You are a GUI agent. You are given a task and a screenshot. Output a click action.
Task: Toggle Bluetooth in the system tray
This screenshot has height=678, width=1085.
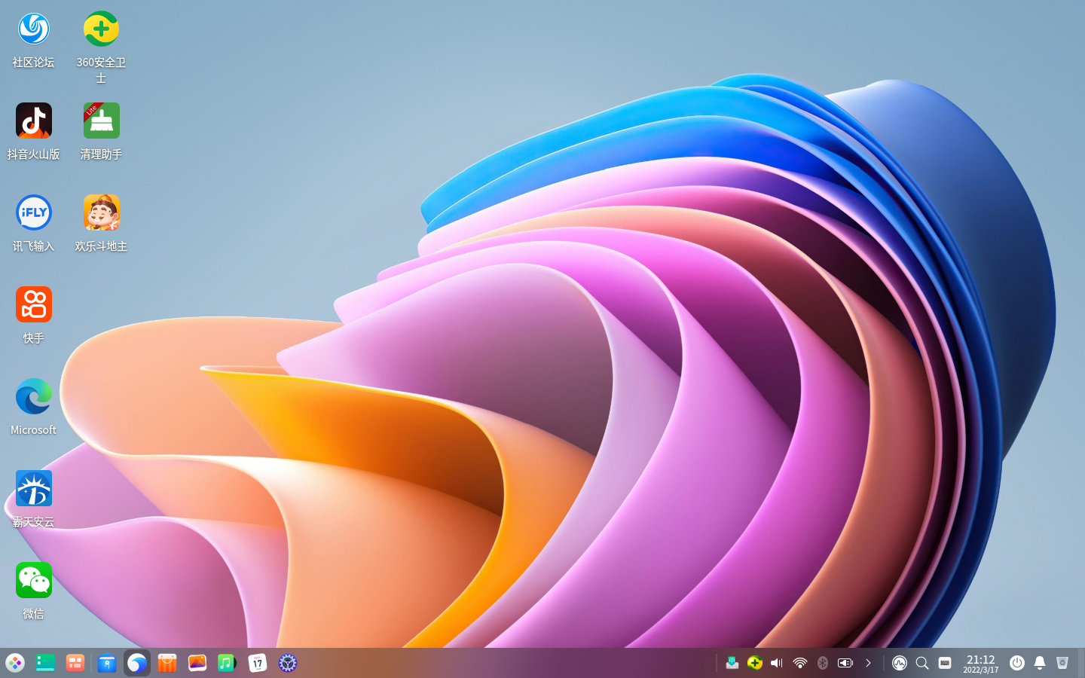(x=822, y=663)
